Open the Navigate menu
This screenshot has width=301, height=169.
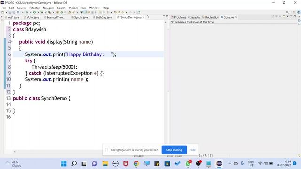point(48,8)
